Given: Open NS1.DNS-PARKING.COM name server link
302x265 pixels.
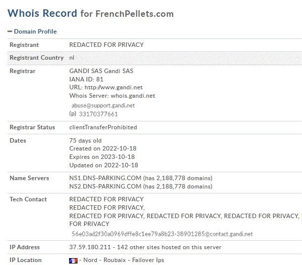Looking at the screenshot, I should [x=105, y=178].
